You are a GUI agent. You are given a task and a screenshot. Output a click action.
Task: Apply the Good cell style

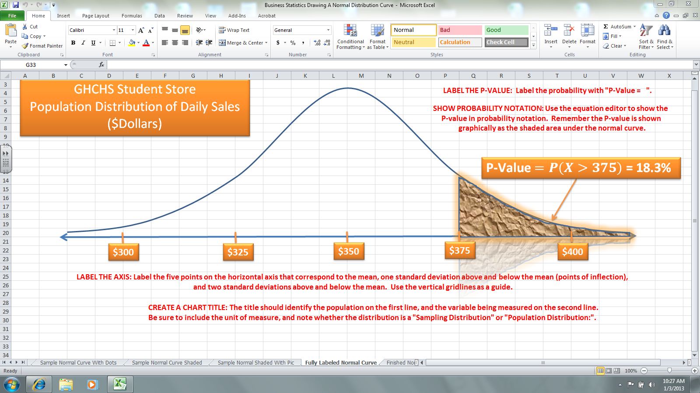(x=506, y=30)
